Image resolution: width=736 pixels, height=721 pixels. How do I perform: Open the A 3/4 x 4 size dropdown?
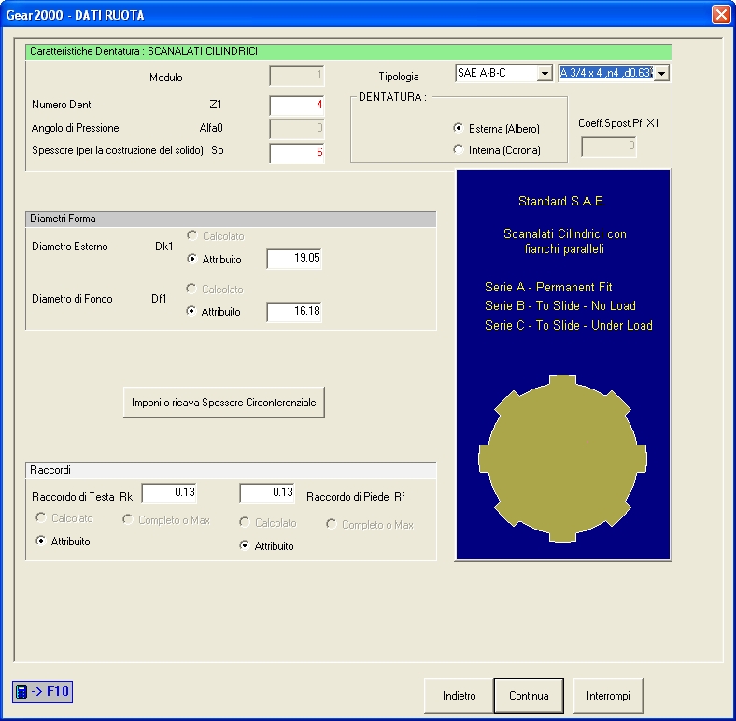tap(662, 73)
